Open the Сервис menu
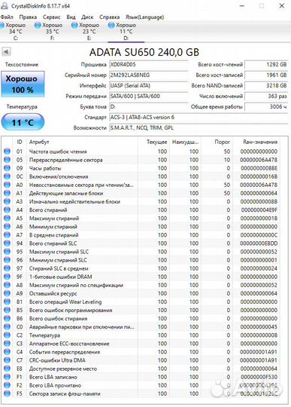The height and width of the screenshot is (407, 291). [x=52, y=17]
